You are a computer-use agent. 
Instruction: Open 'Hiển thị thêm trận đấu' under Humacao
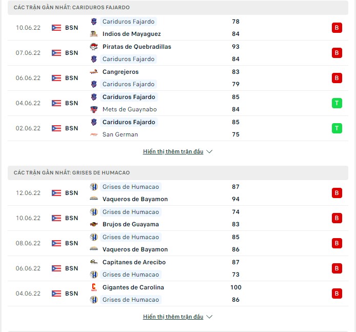(x=173, y=317)
